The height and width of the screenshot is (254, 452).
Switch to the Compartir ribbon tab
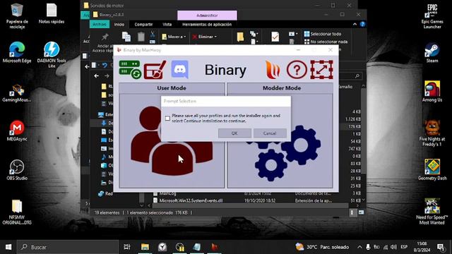[x=143, y=25]
